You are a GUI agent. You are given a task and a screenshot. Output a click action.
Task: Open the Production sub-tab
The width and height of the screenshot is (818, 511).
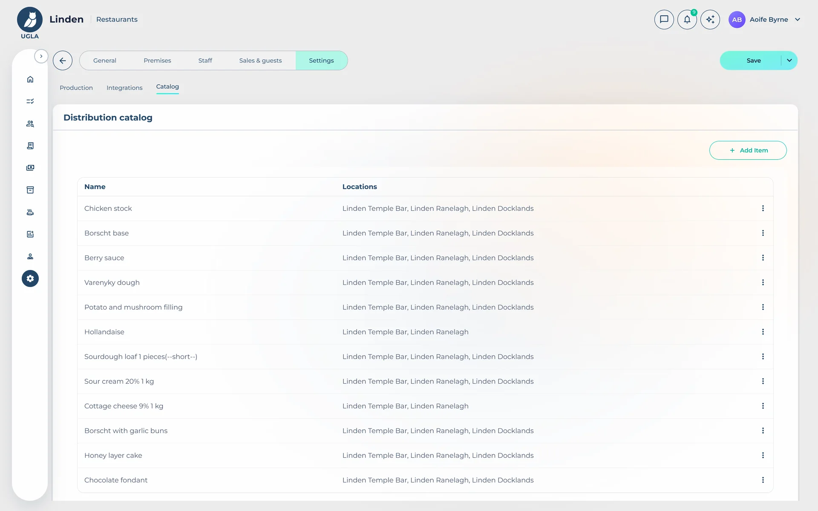[76, 88]
